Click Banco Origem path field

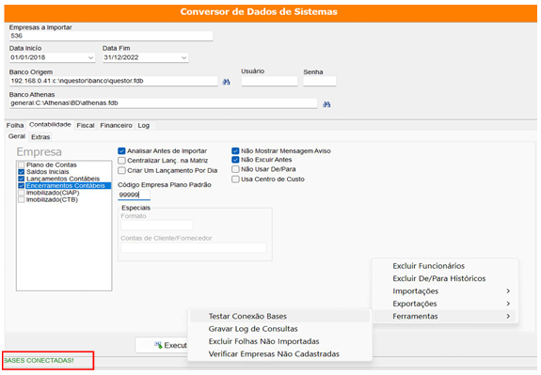point(114,81)
